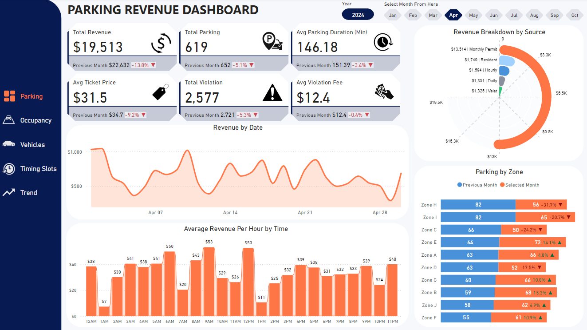Viewport: 587px width, 330px height.
Task: Click the Total Violation warning triangle icon
Action: pyautogui.click(x=272, y=92)
